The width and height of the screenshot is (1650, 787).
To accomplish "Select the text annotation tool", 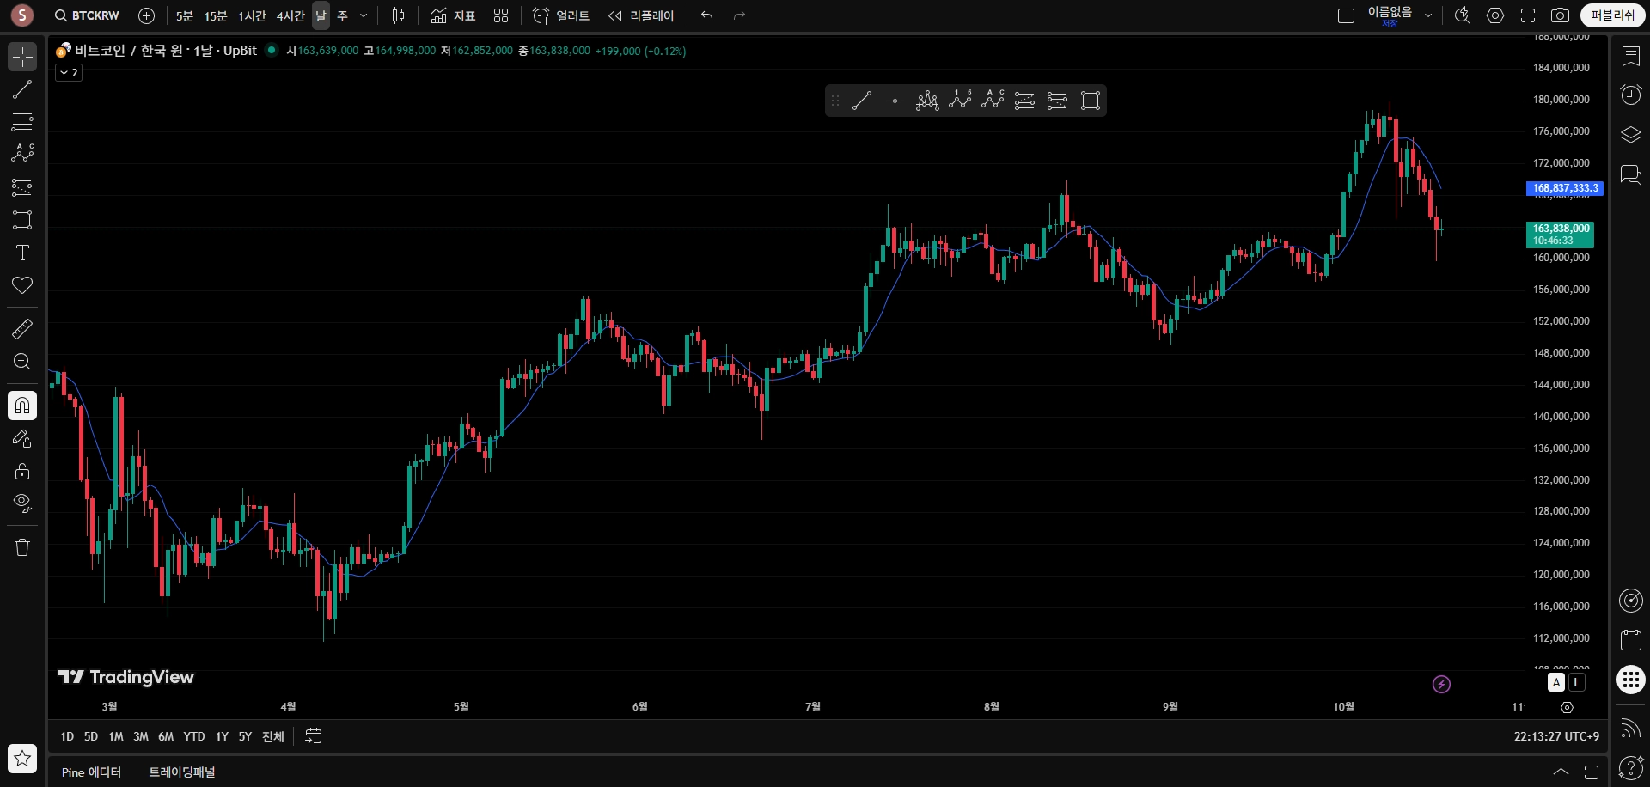I will [x=22, y=253].
